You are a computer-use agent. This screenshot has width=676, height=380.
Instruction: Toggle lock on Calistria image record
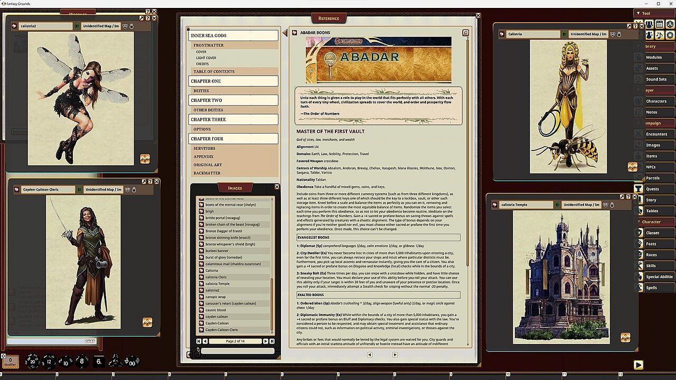click(619, 34)
